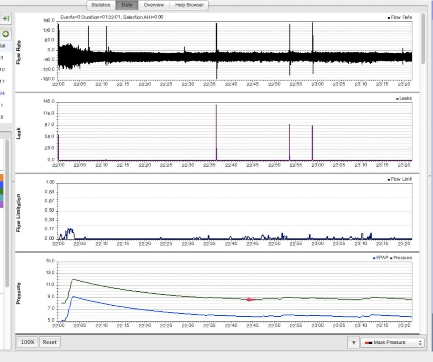Click the Reset button
The width and height of the screenshot is (433, 362).
pyautogui.click(x=50, y=342)
